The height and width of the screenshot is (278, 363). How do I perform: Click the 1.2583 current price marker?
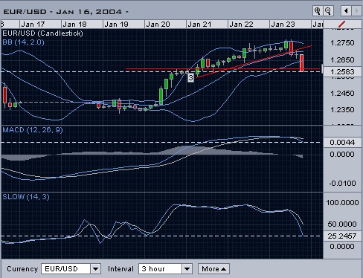[x=342, y=72]
